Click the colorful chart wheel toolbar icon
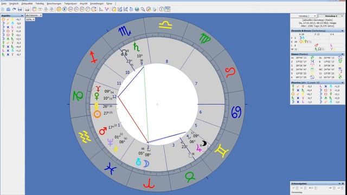Viewport: 347px width, 195px height. [34, 9]
